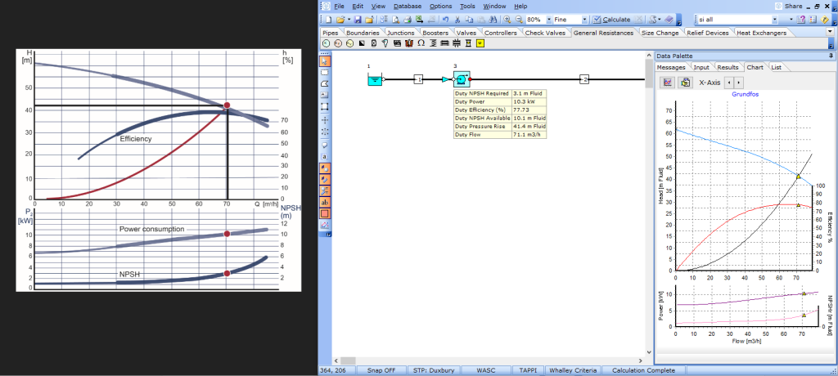Click the 'Snap OFF' status bar entry

(381, 370)
